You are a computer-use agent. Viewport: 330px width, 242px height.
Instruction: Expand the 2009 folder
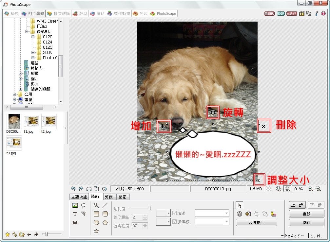(x=33, y=53)
